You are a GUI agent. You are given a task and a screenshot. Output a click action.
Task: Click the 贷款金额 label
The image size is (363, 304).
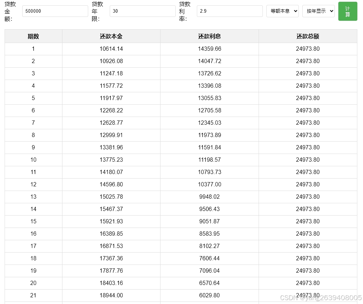(10, 11)
